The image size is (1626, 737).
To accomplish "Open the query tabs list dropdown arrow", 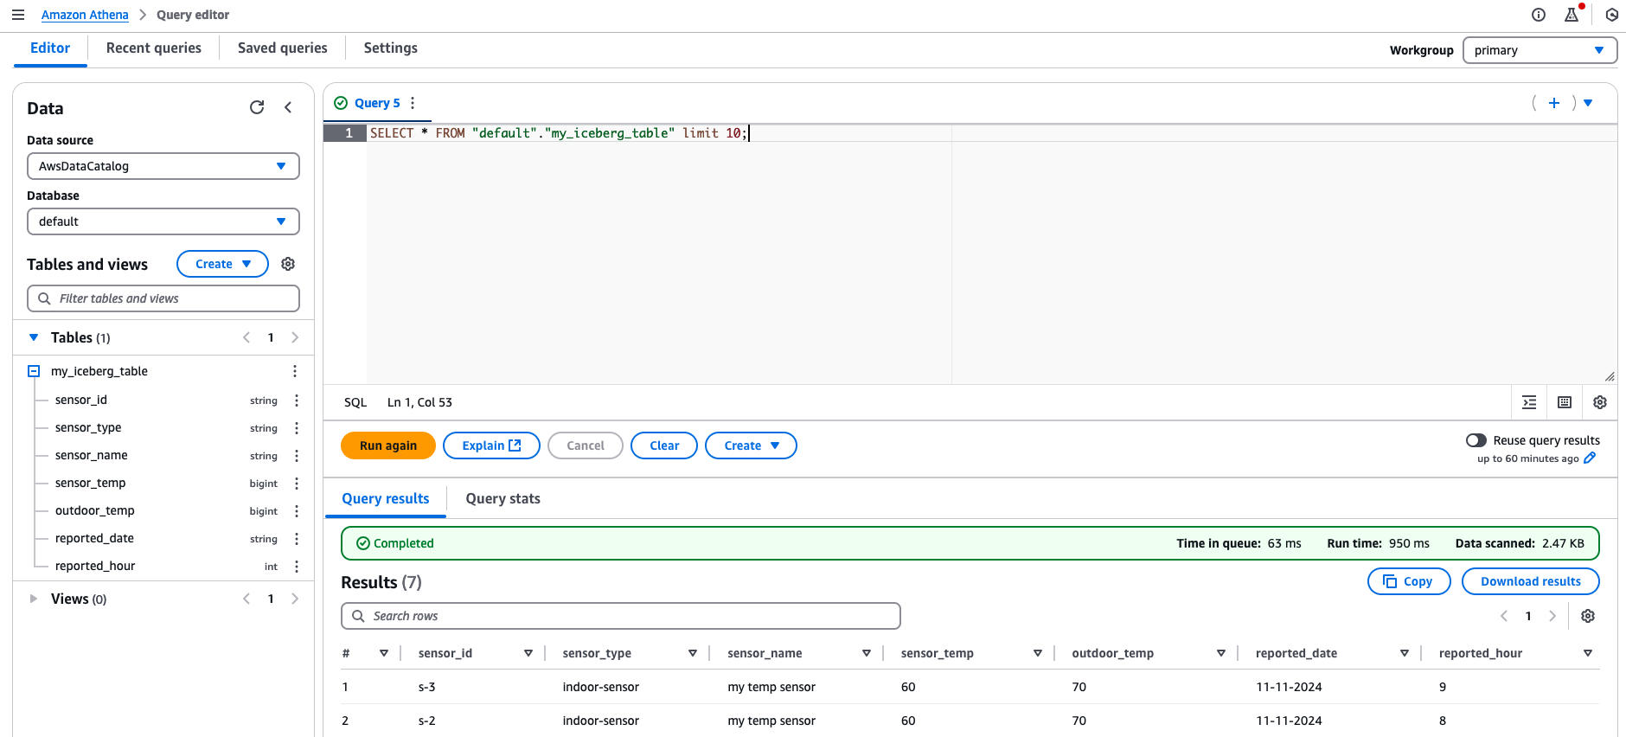I will [1588, 103].
